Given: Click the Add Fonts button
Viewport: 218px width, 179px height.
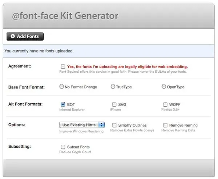Looking at the screenshot, I should [25, 36].
